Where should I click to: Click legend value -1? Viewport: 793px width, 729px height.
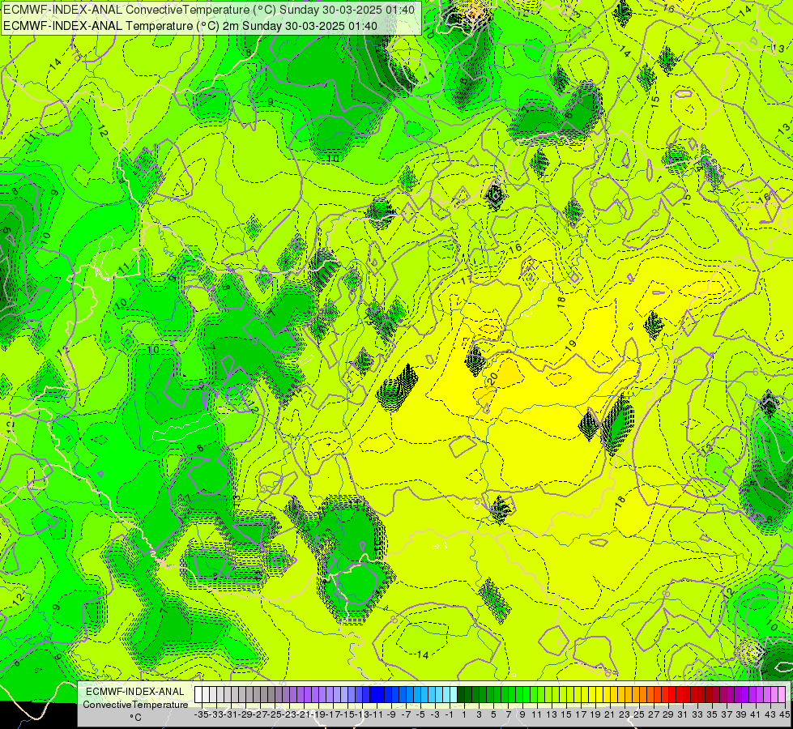pyautogui.click(x=450, y=714)
